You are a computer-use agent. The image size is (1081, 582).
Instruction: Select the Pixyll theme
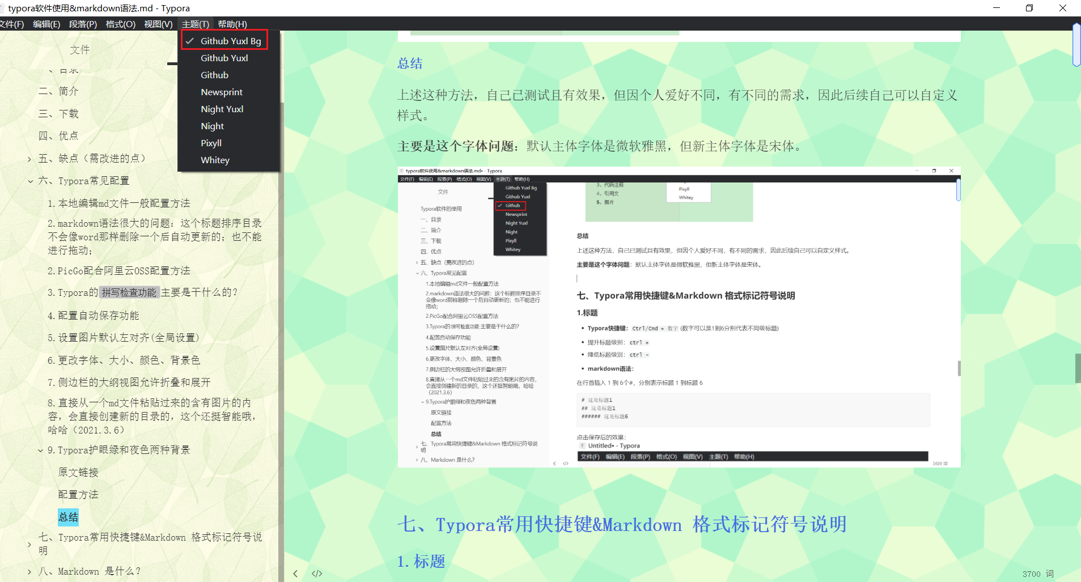pyautogui.click(x=211, y=143)
